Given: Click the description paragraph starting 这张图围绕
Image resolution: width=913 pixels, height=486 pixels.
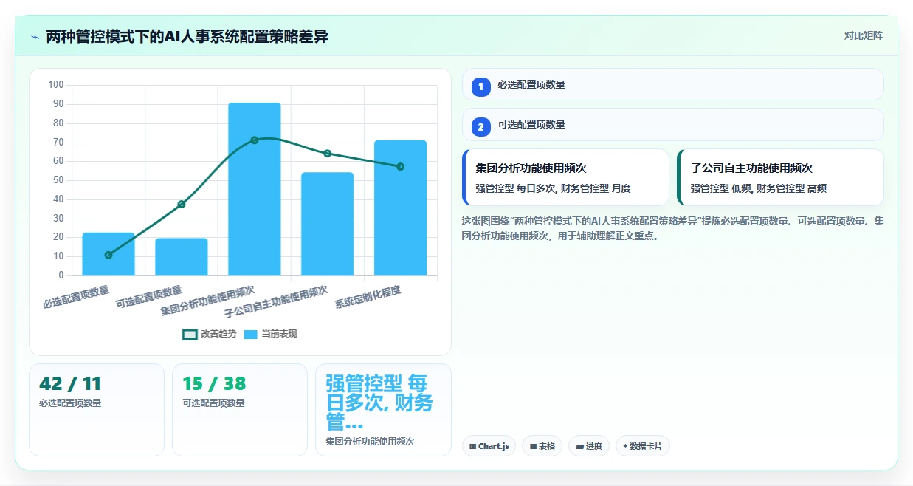Looking at the screenshot, I should pyautogui.click(x=672, y=228).
